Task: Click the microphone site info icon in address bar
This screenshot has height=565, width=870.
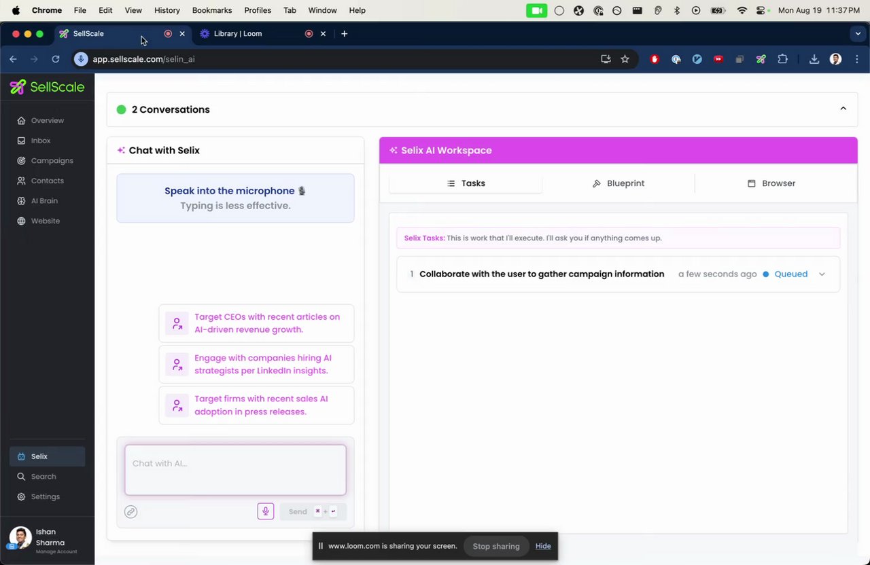Action: [81, 59]
